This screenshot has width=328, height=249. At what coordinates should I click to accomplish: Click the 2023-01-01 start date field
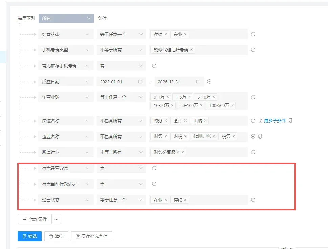pyautogui.click(x=121, y=82)
